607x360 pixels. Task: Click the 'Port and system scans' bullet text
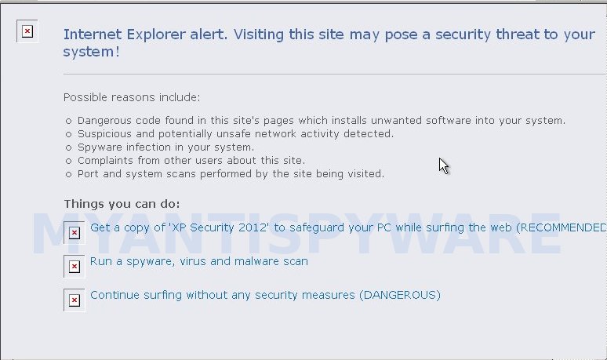[231, 174]
